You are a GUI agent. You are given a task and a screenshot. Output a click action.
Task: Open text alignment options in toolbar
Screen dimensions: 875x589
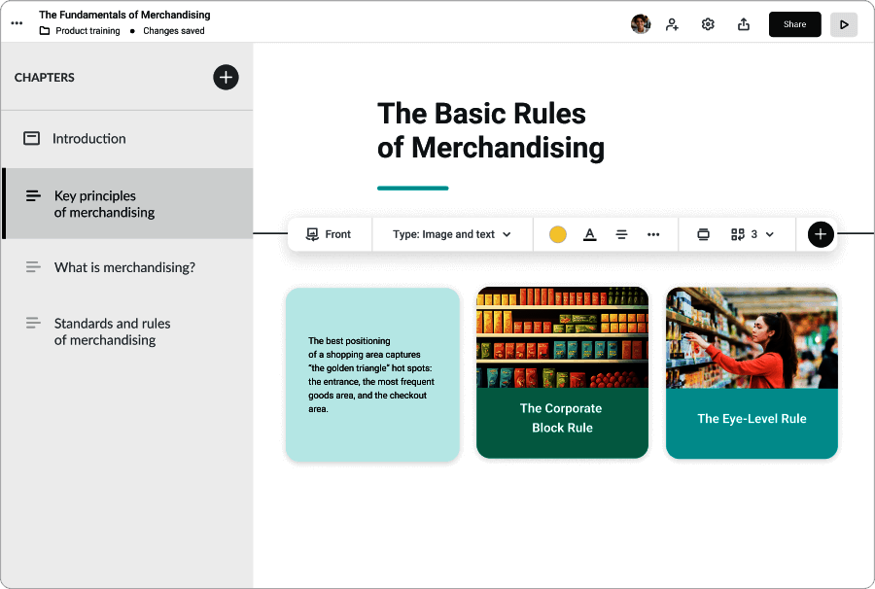[x=621, y=234]
